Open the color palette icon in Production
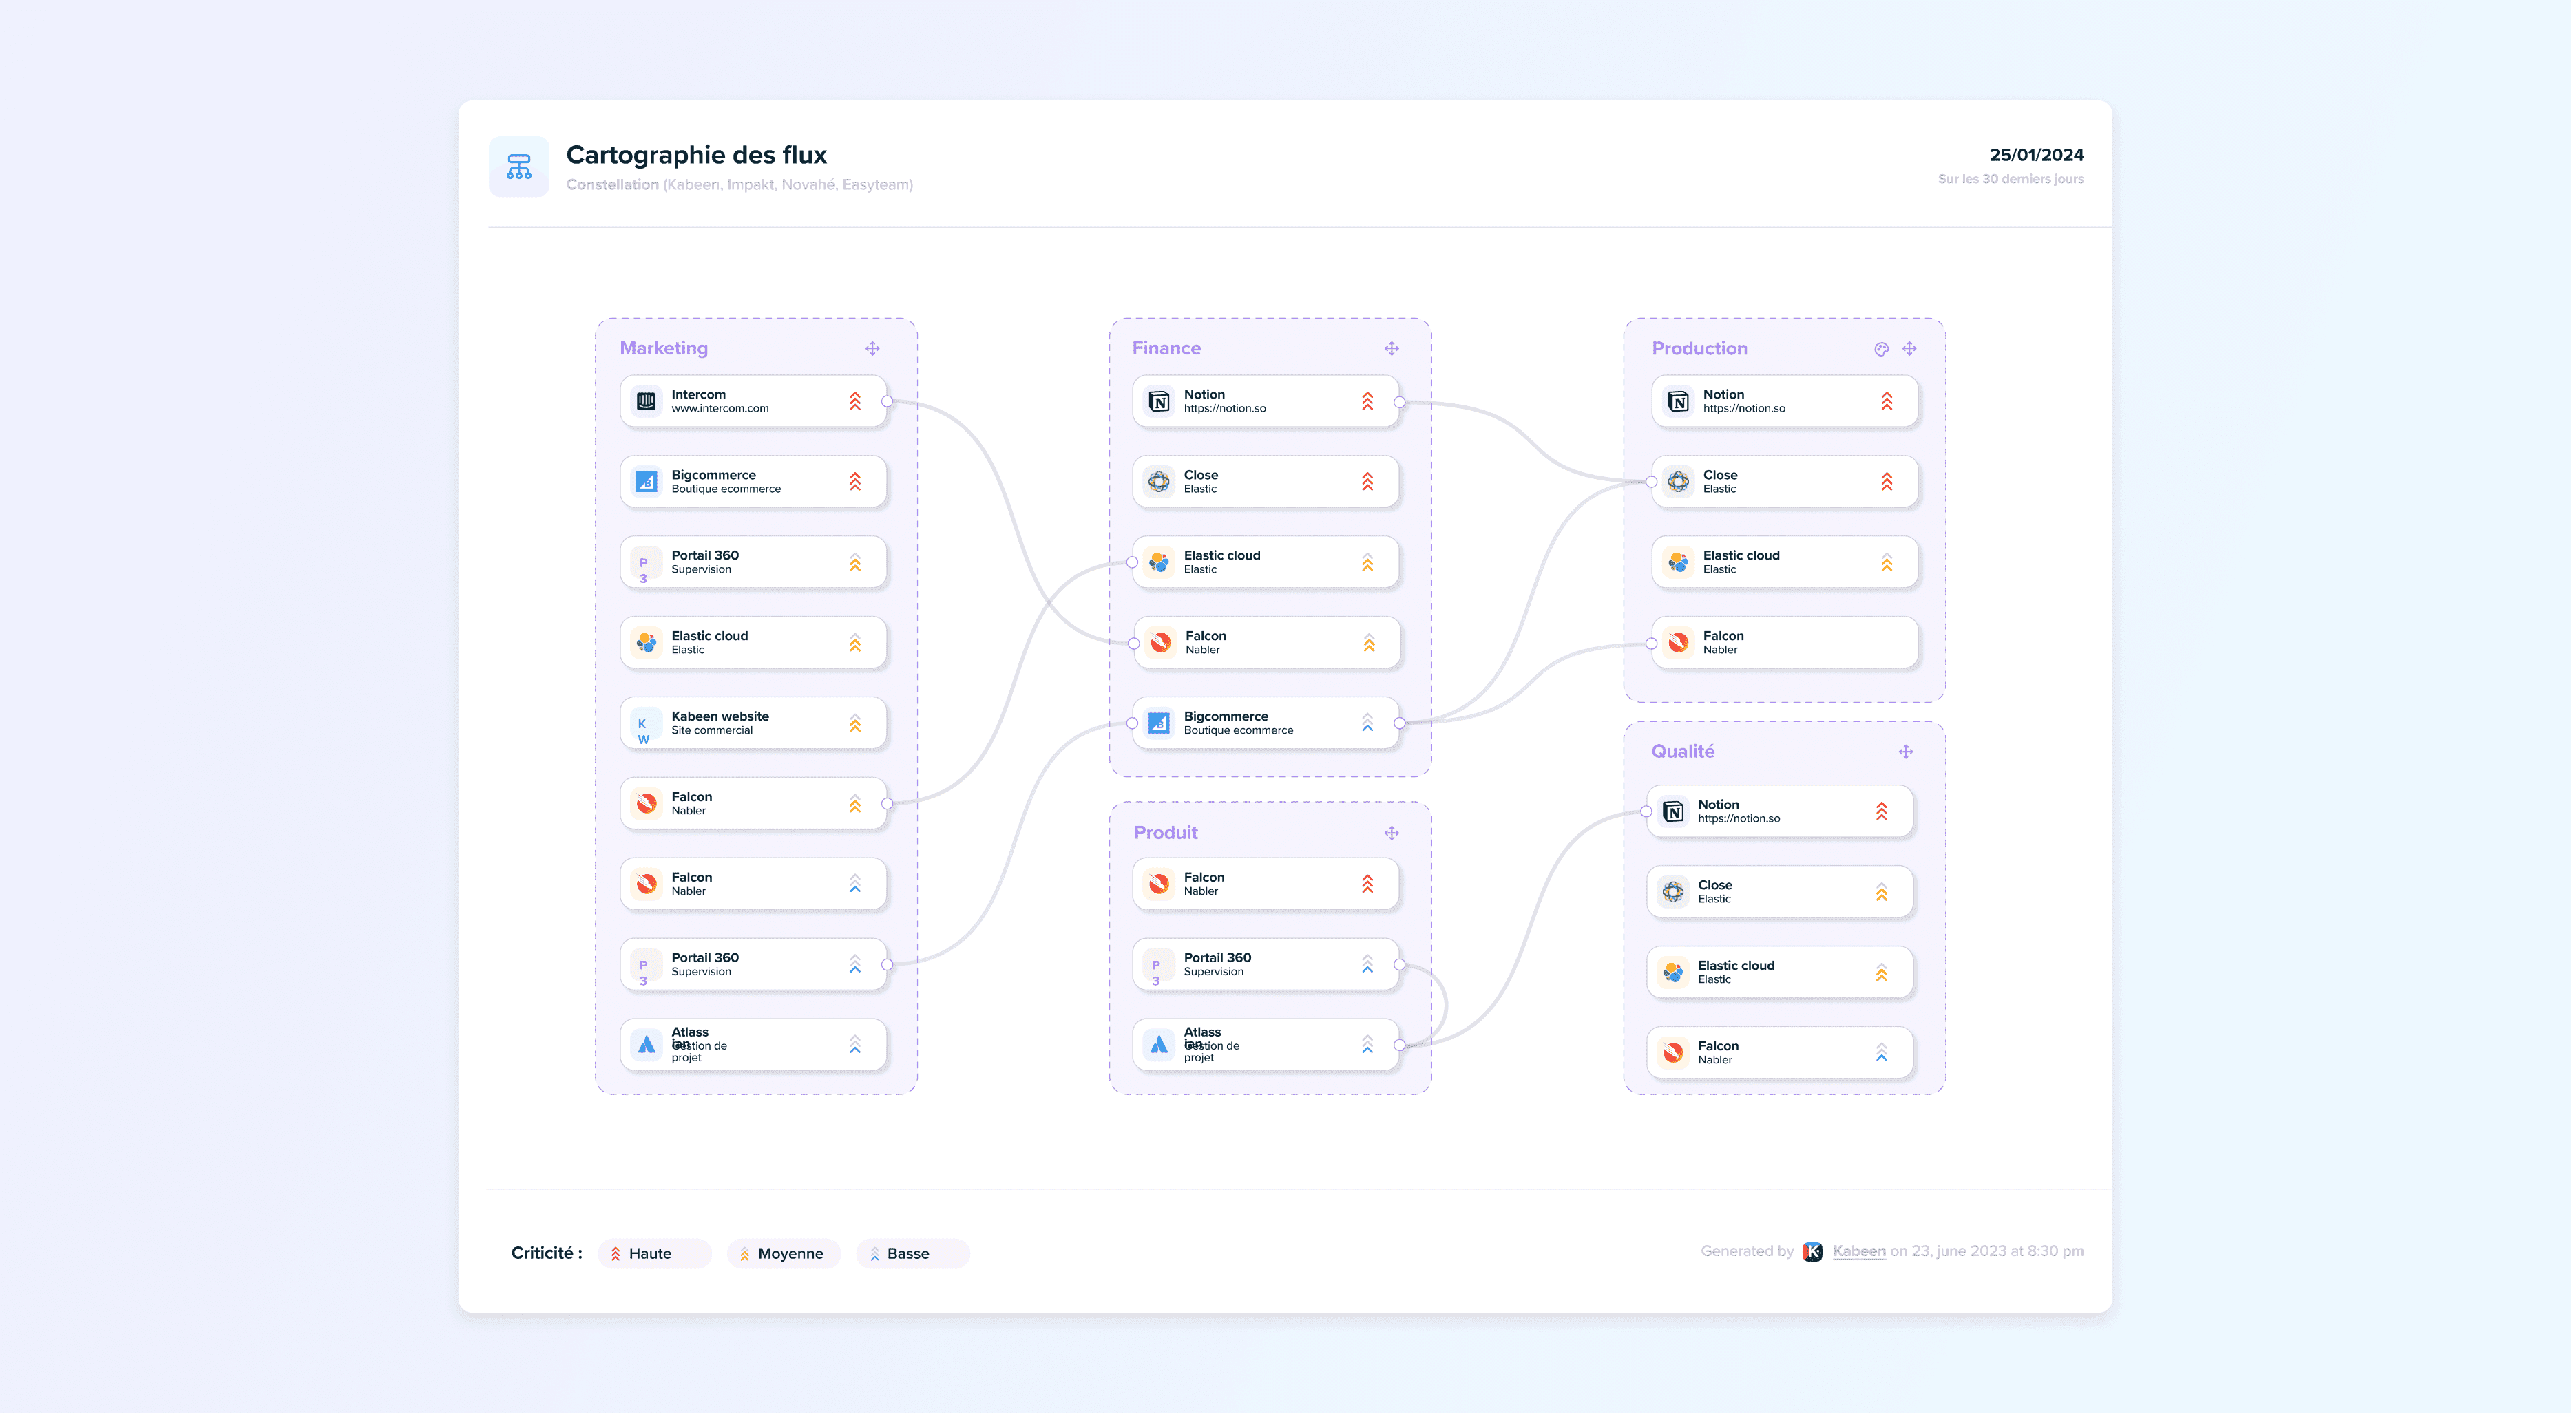This screenshot has height=1413, width=2571. tap(1880, 348)
